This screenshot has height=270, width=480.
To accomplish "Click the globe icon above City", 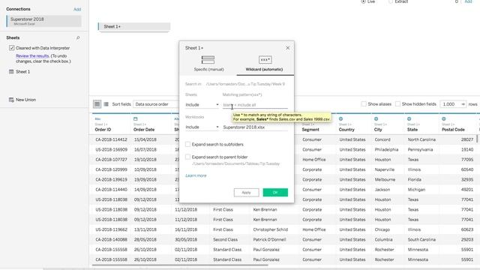I will [376, 118].
